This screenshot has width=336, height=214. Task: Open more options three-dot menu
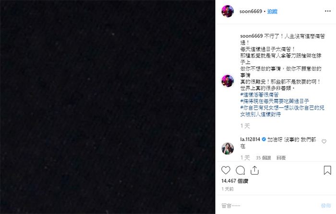[x=328, y=11]
